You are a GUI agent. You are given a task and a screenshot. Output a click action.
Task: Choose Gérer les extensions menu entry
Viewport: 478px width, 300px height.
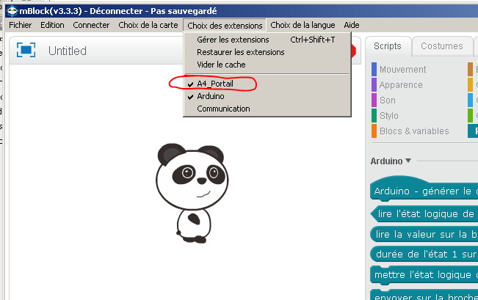tap(233, 40)
